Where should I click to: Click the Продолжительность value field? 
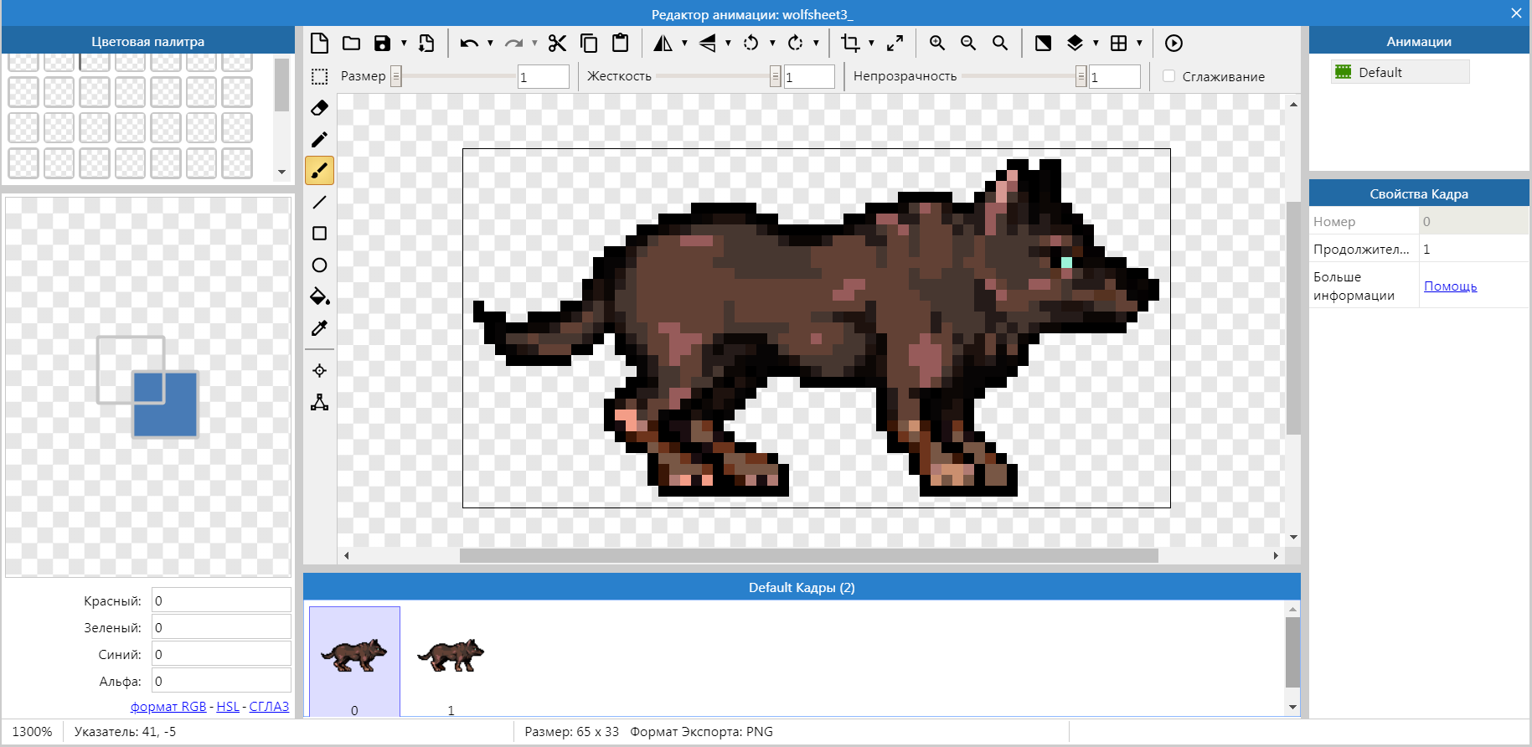(x=1473, y=249)
